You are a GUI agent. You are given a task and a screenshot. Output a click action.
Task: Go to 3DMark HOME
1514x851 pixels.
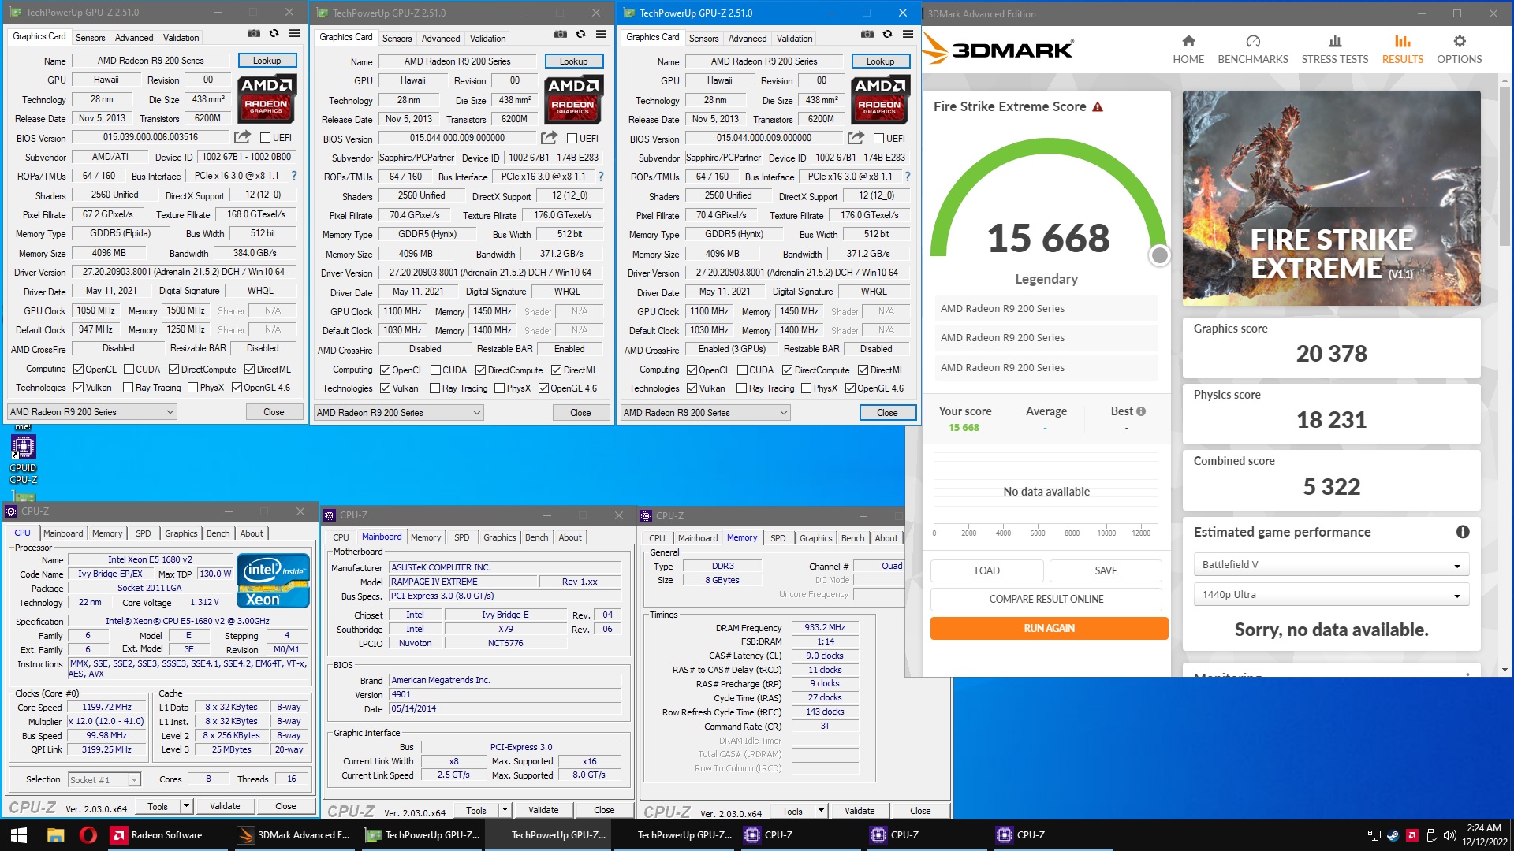pos(1188,49)
